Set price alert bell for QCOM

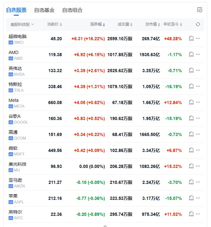point(191,134)
